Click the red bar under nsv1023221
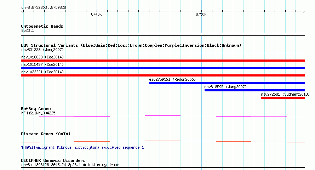Viewport: 315px width, 170px height. 163,75
